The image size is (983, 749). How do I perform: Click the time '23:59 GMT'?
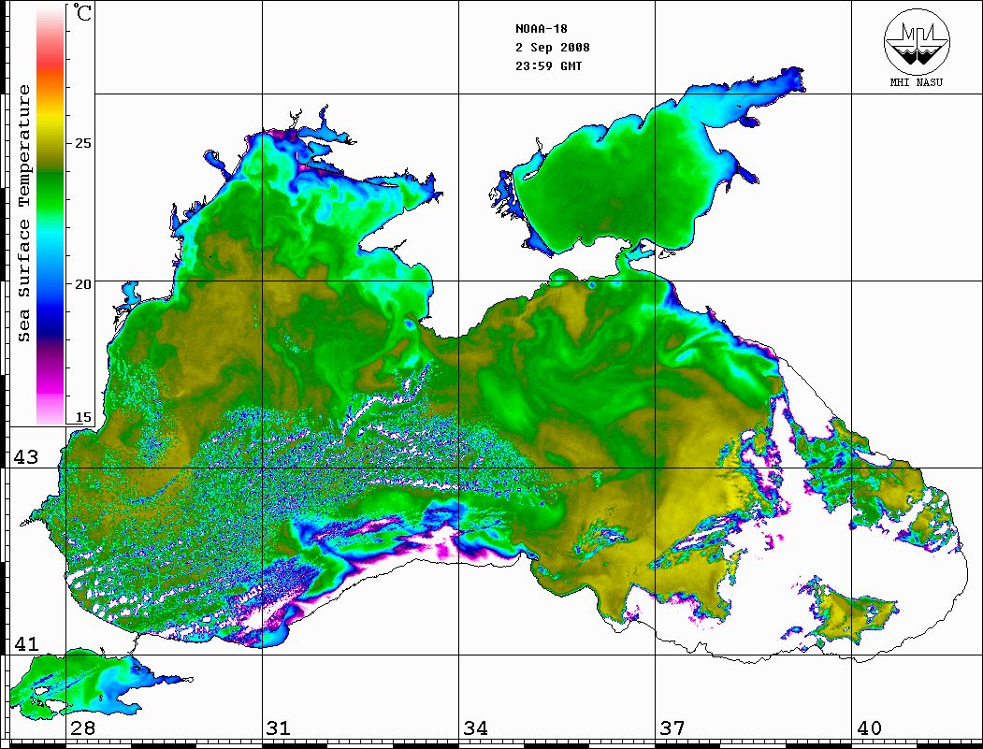[548, 65]
